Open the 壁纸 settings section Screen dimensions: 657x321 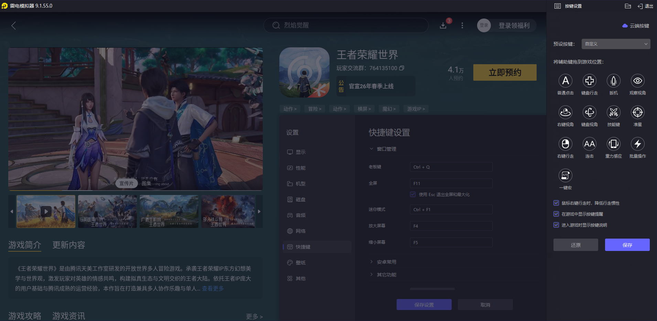tap(300, 262)
